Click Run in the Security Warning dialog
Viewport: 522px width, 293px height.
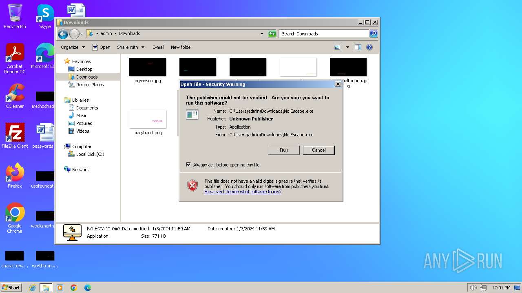tap(284, 150)
